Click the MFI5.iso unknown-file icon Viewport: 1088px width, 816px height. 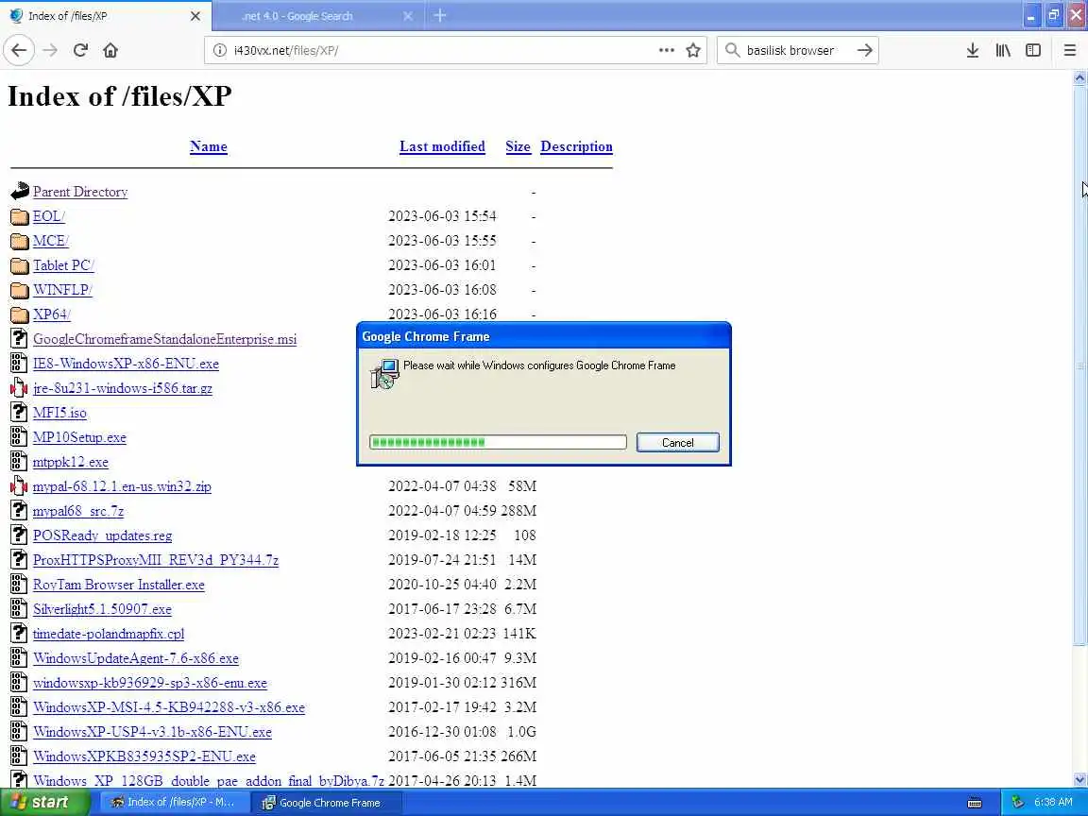20,412
